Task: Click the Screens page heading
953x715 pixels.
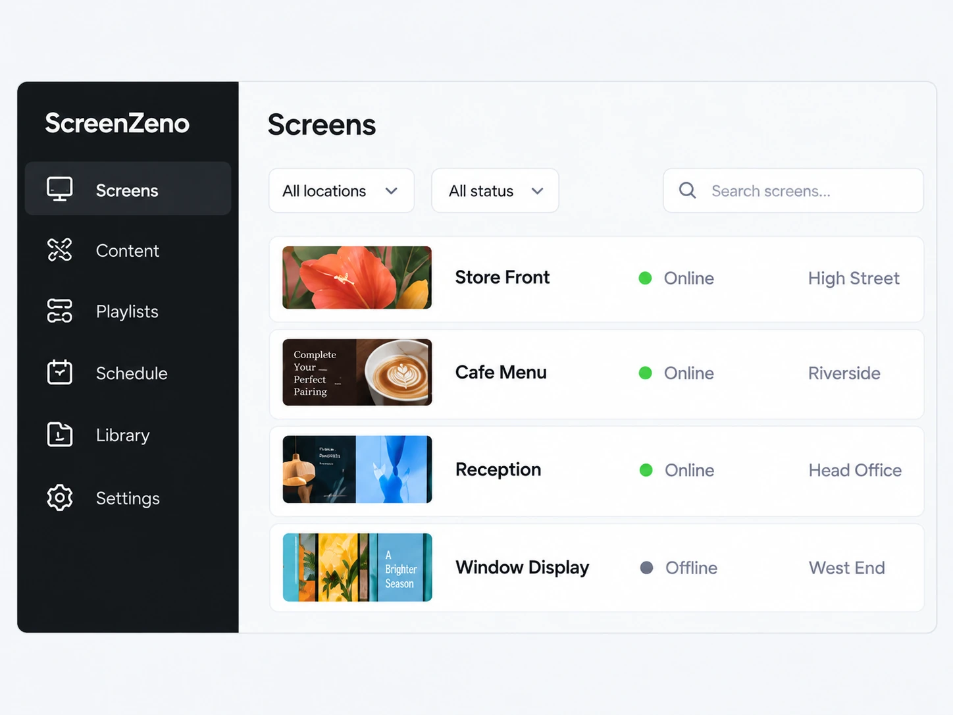Action: 322,124
